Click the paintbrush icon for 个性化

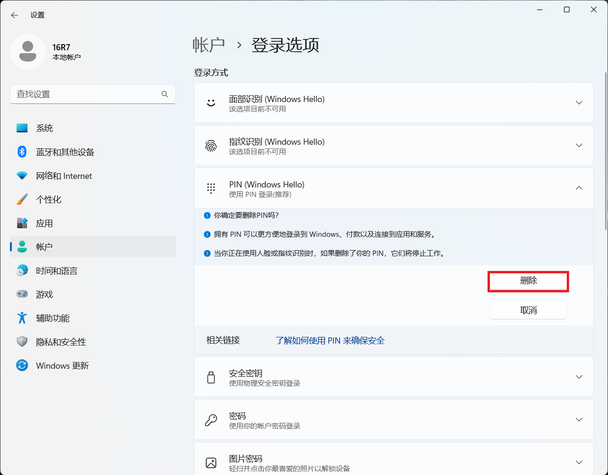[22, 199]
